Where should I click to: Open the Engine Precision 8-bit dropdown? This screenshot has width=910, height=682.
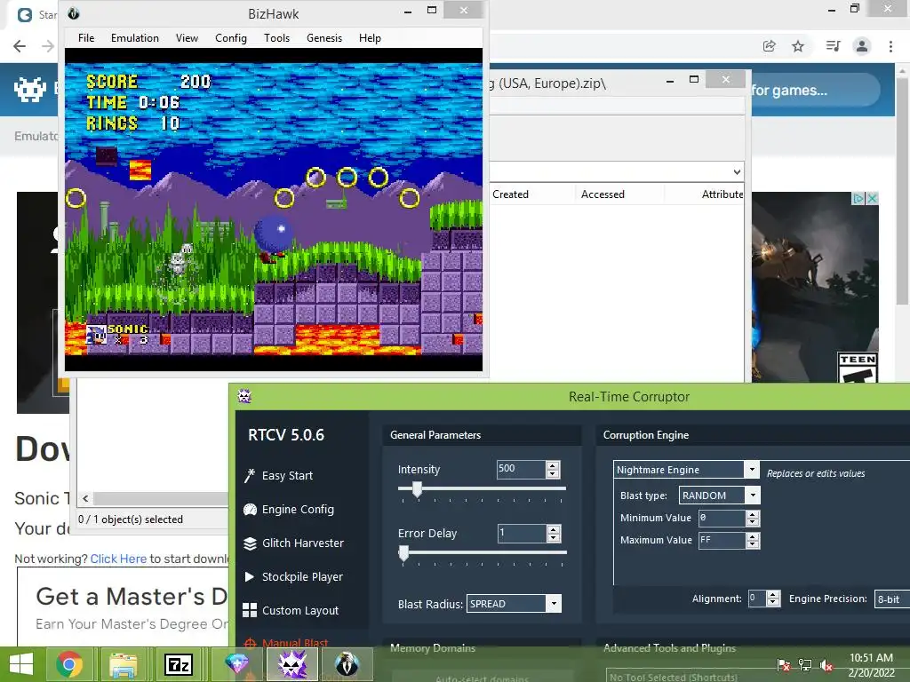(891, 599)
